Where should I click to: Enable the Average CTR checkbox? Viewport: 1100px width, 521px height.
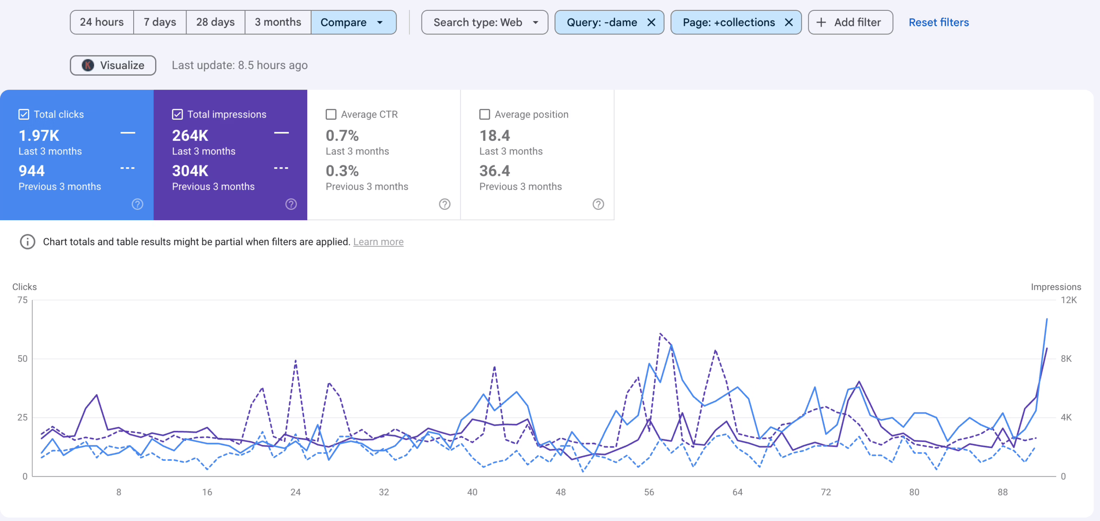331,114
